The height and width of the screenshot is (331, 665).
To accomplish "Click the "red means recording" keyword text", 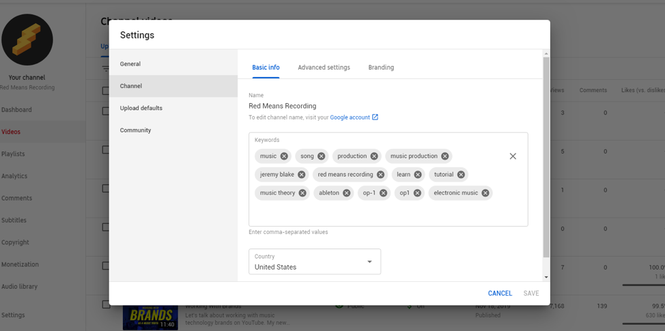I will (x=345, y=174).
